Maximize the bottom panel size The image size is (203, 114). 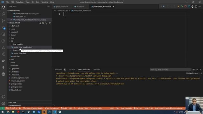(197, 70)
